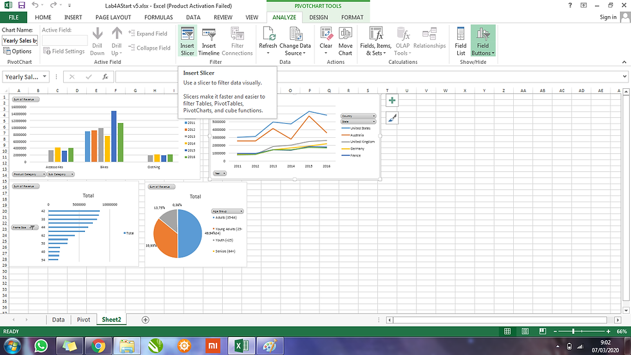Screen dimensions: 631x355
Task: Click Change Data Source icon
Action: 296,34
